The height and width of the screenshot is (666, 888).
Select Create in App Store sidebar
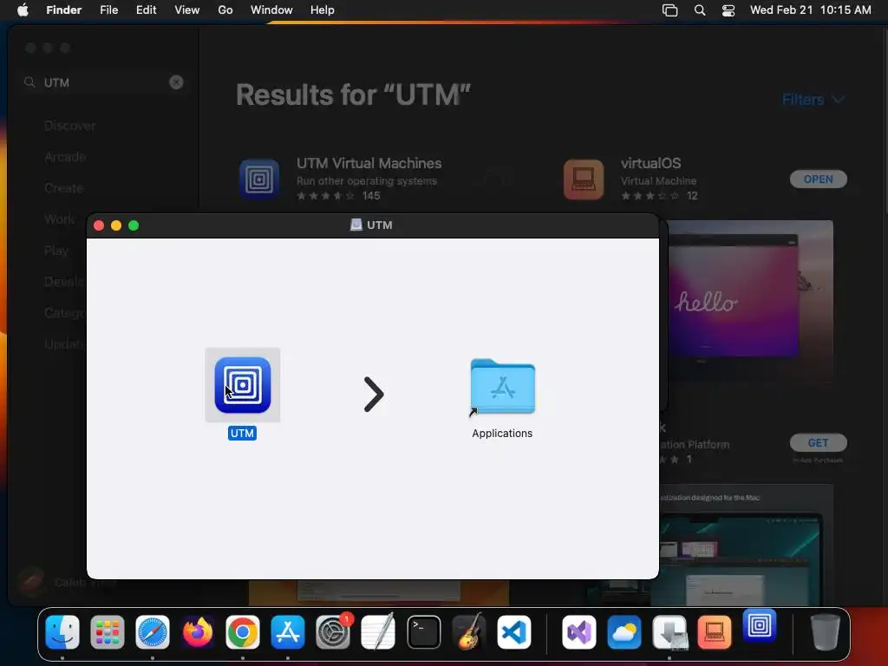point(64,188)
